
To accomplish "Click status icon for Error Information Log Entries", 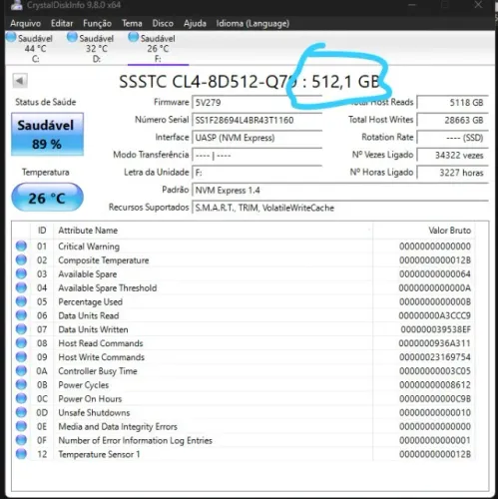I will pos(21,440).
